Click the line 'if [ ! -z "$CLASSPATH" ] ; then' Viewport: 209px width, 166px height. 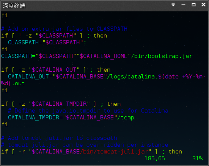tap(54, 36)
